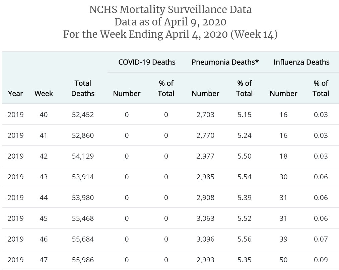The height and width of the screenshot is (270, 339).
Task: Click the total deaths value 55,684
Action: 83,239
